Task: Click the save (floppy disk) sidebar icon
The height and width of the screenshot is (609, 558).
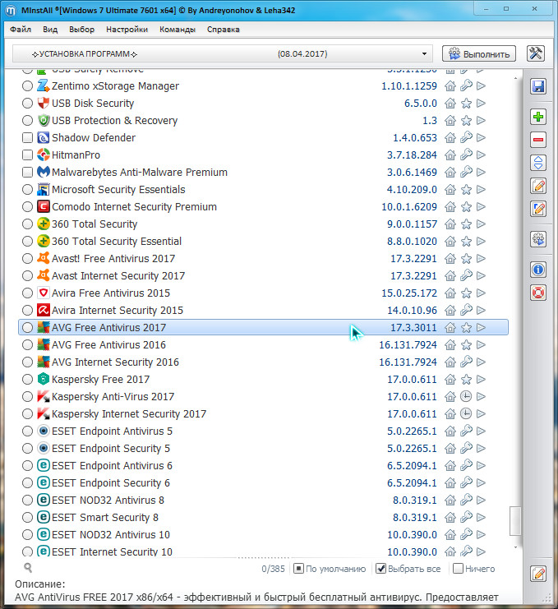Action: pyautogui.click(x=537, y=86)
